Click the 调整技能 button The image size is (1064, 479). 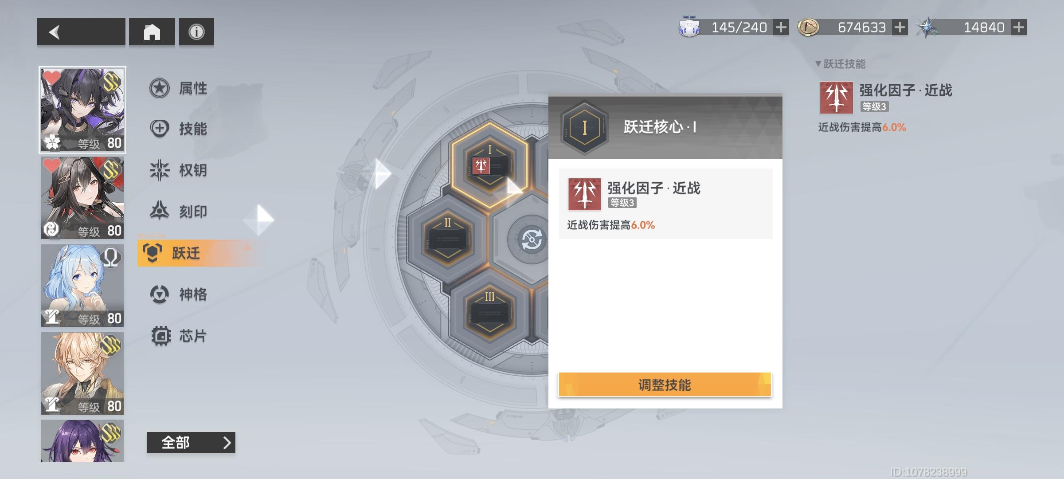coord(665,385)
